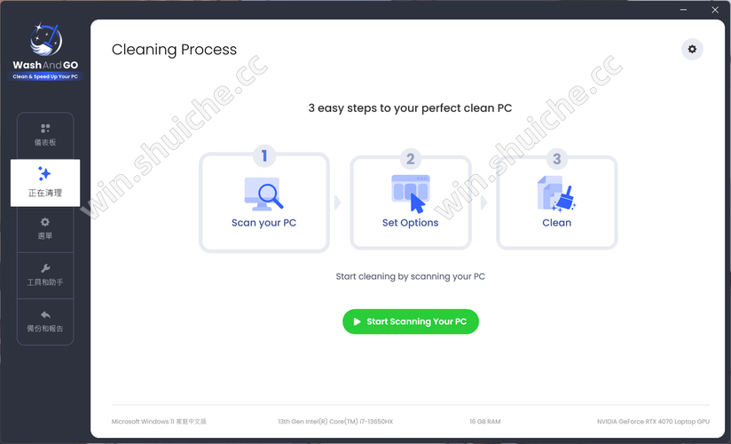Click the WashAndGo broom logo

[x=46, y=40]
